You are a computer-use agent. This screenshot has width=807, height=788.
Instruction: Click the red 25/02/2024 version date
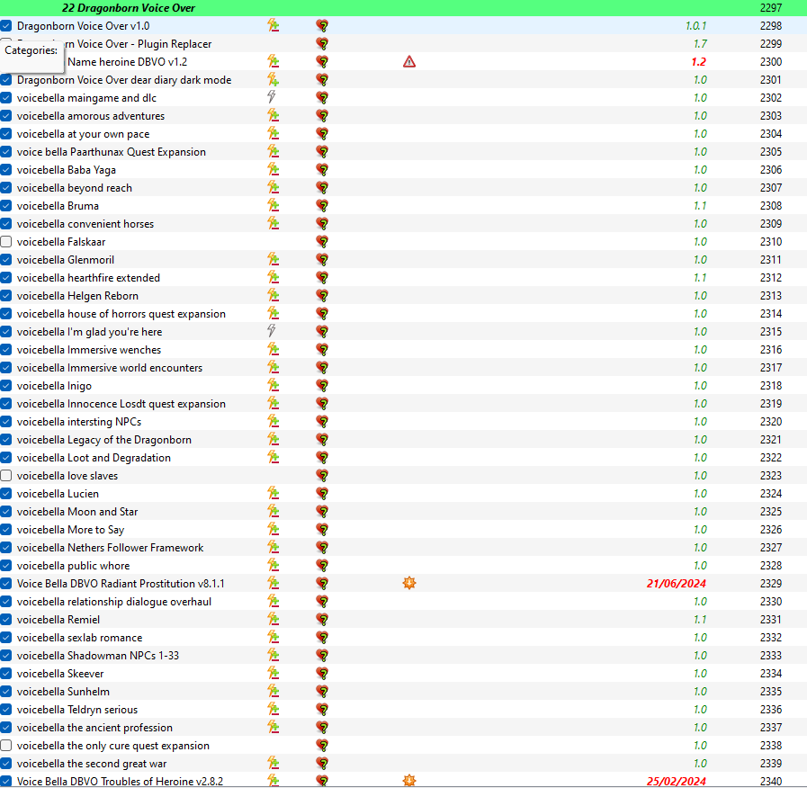[676, 781]
